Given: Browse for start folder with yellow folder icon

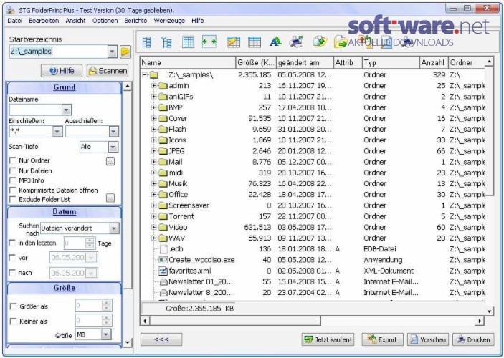Looking at the screenshot, I should (x=125, y=52).
